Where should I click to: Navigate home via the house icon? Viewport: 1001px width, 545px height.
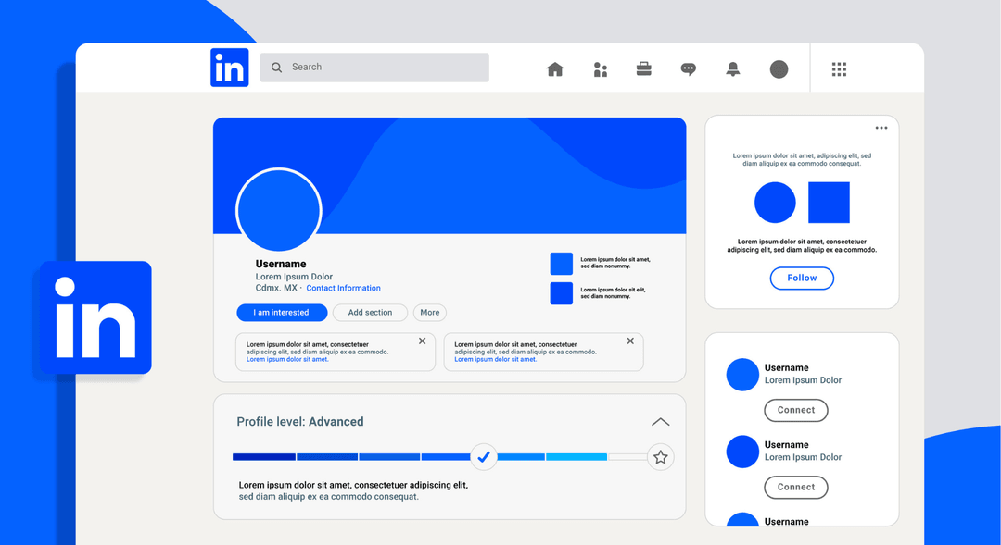[554, 68]
